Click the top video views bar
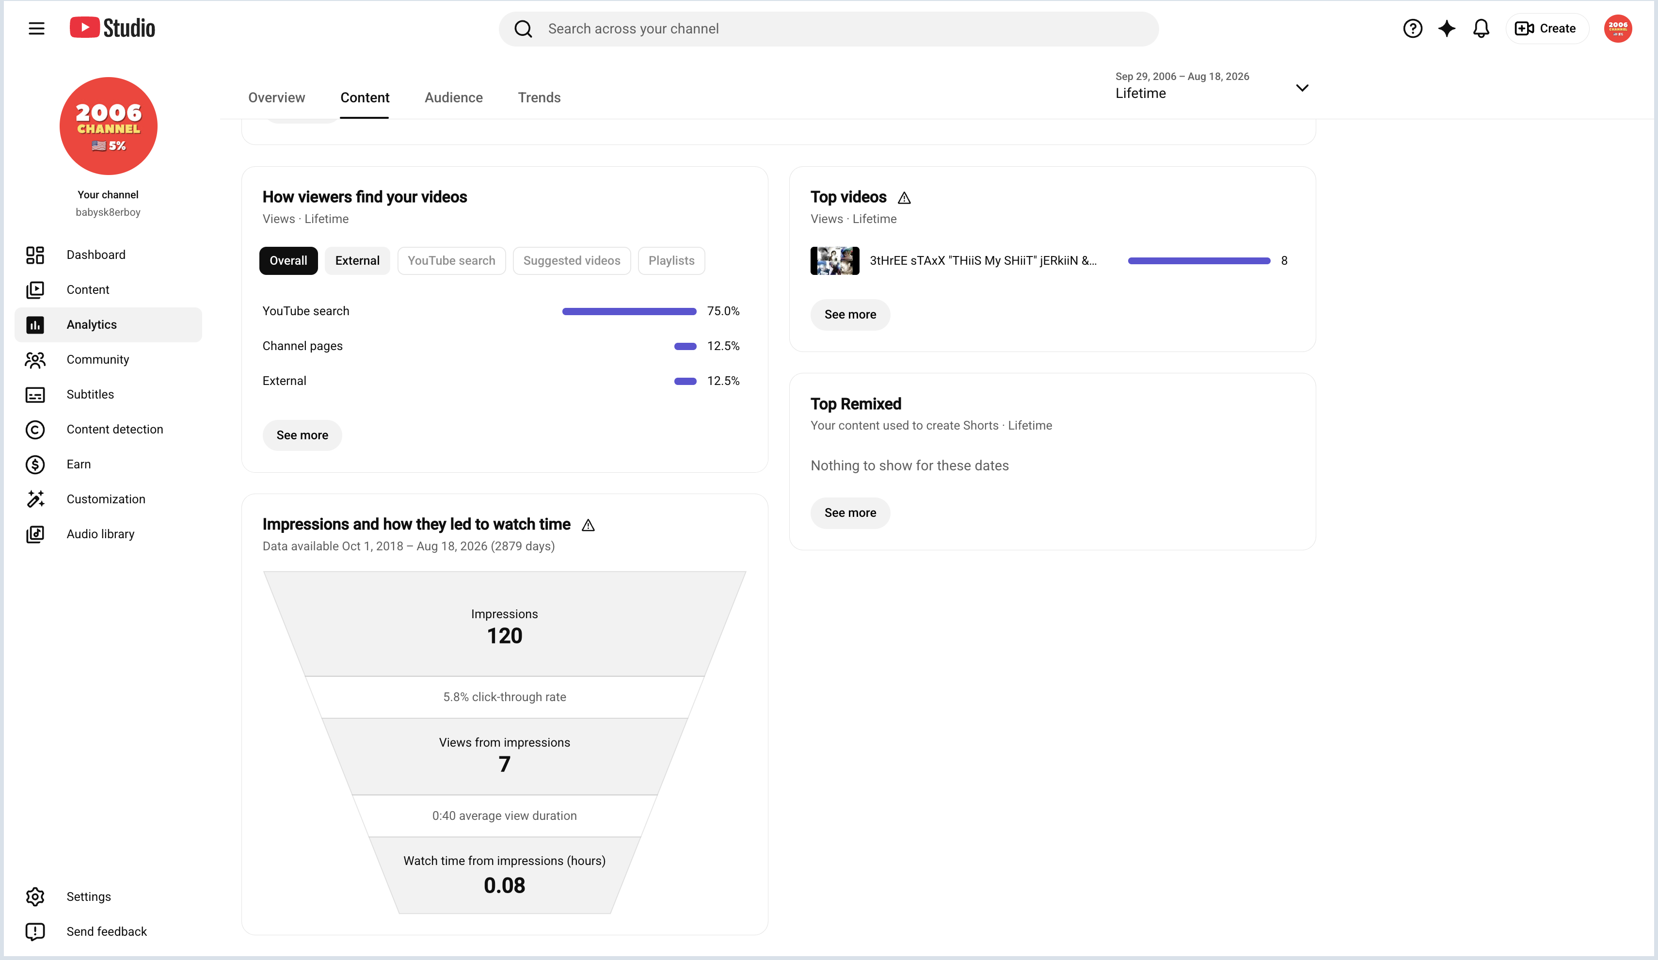This screenshot has height=960, width=1658. pos(1199,260)
